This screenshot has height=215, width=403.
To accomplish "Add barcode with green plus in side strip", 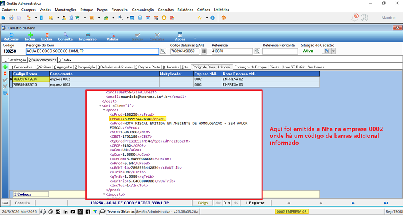I will point(5,67).
